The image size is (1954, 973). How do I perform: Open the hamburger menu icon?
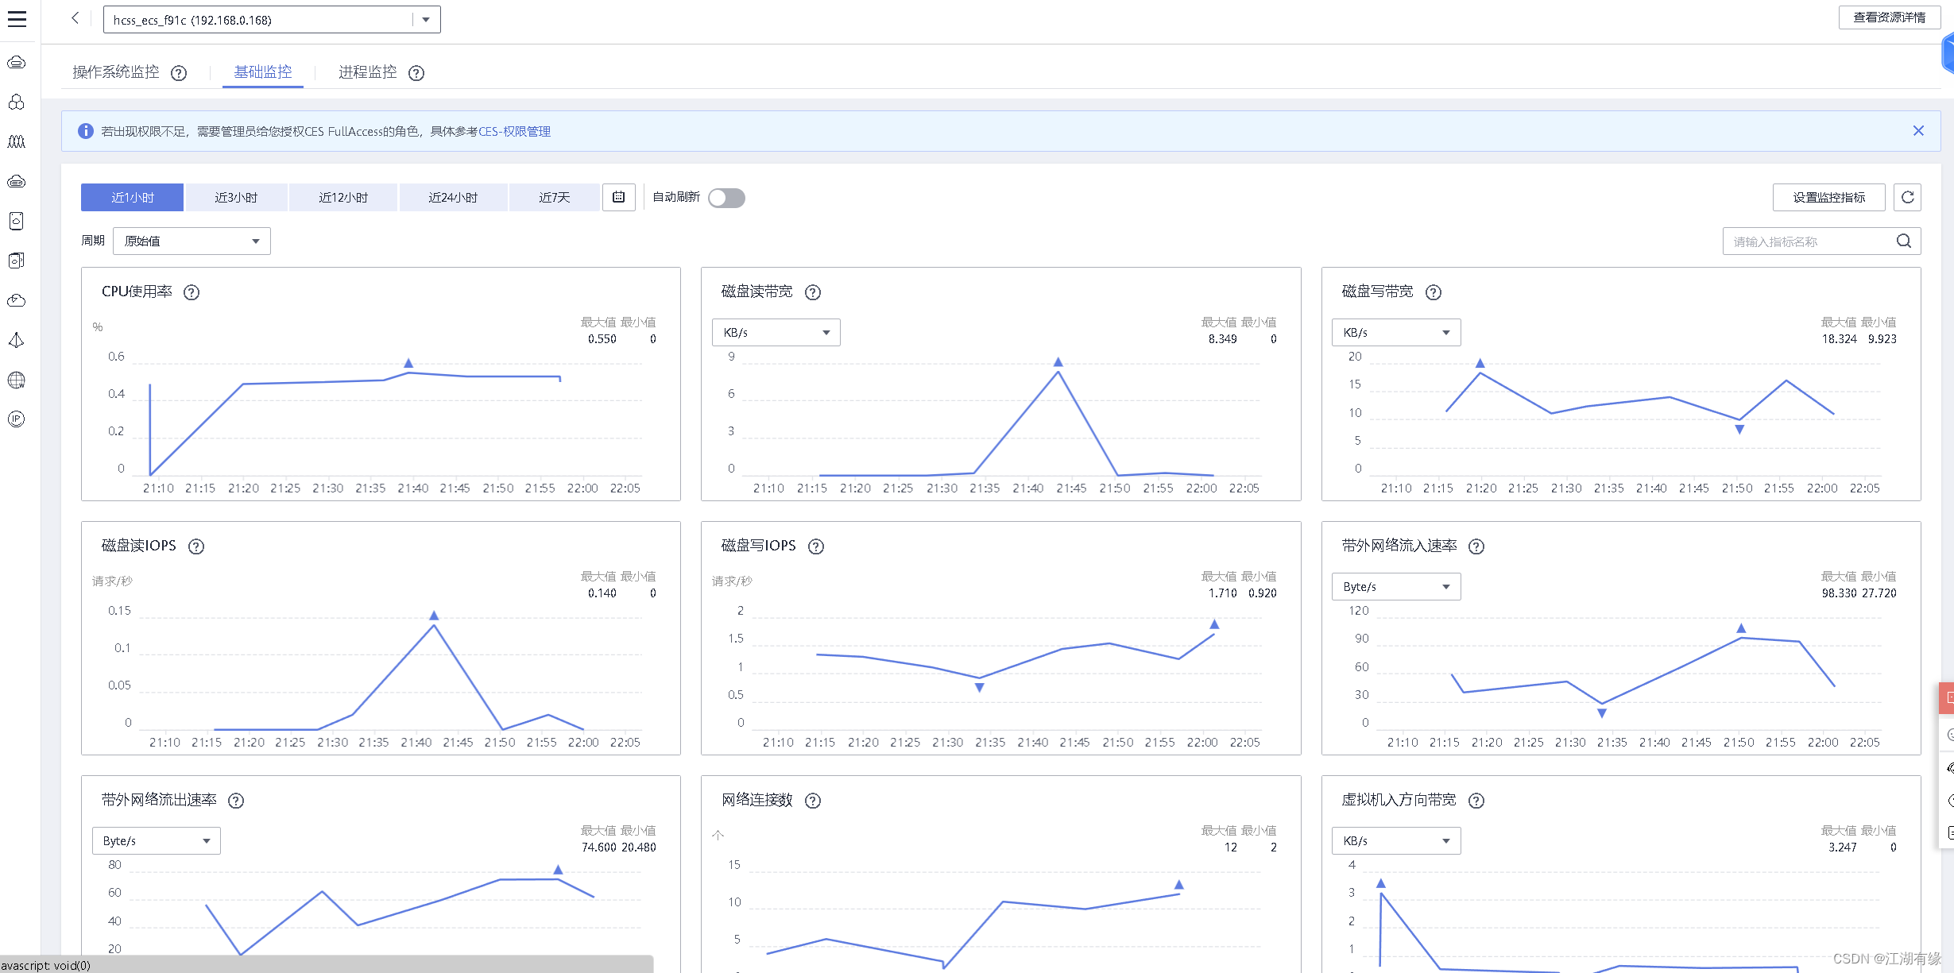coord(17,19)
